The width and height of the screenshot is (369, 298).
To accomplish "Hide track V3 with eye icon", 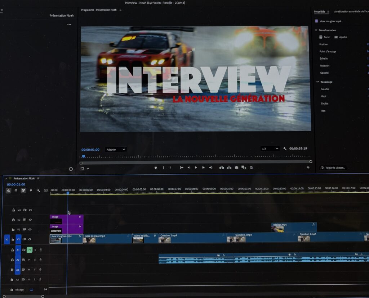I will click(x=30, y=220).
